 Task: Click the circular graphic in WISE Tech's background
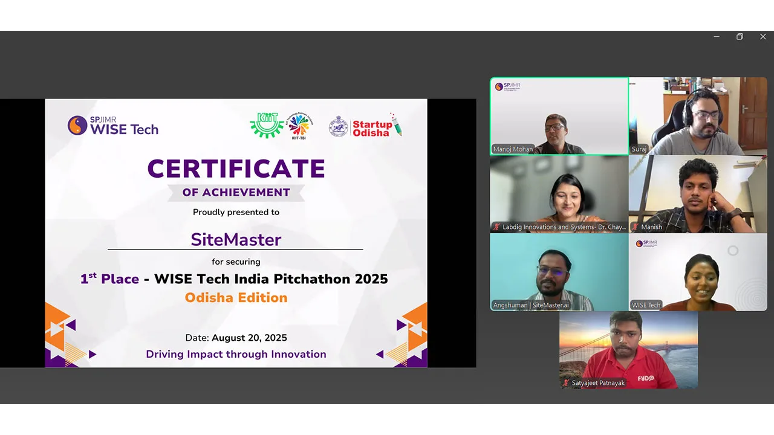pyautogui.click(x=732, y=250)
